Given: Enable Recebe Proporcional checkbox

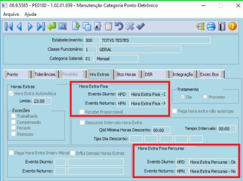Looking at the screenshot, I should click(x=82, y=112).
